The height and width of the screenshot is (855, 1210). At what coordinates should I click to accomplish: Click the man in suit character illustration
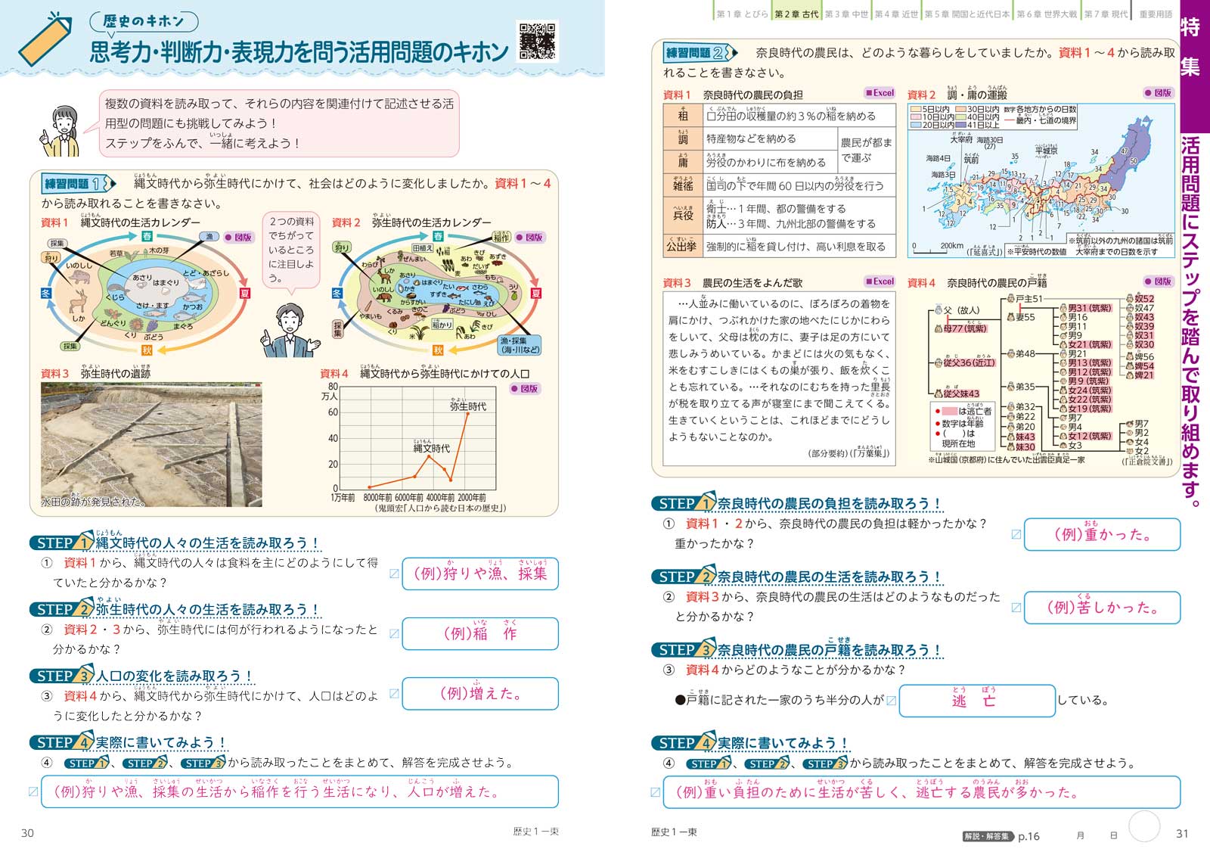289,329
